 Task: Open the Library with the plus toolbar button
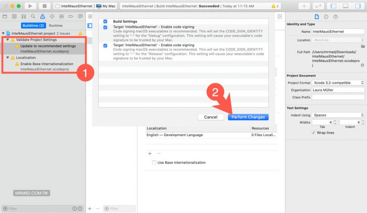click(304, 6)
